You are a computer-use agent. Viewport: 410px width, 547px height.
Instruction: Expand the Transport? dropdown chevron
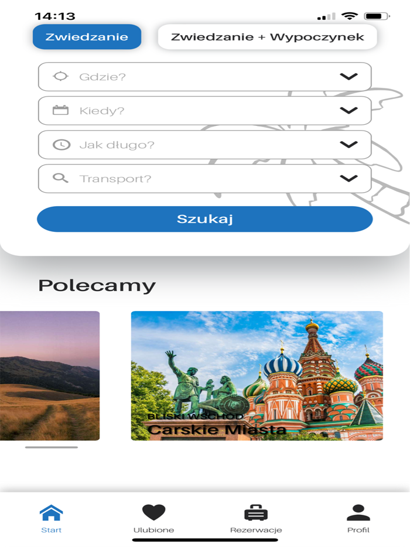[x=348, y=178]
